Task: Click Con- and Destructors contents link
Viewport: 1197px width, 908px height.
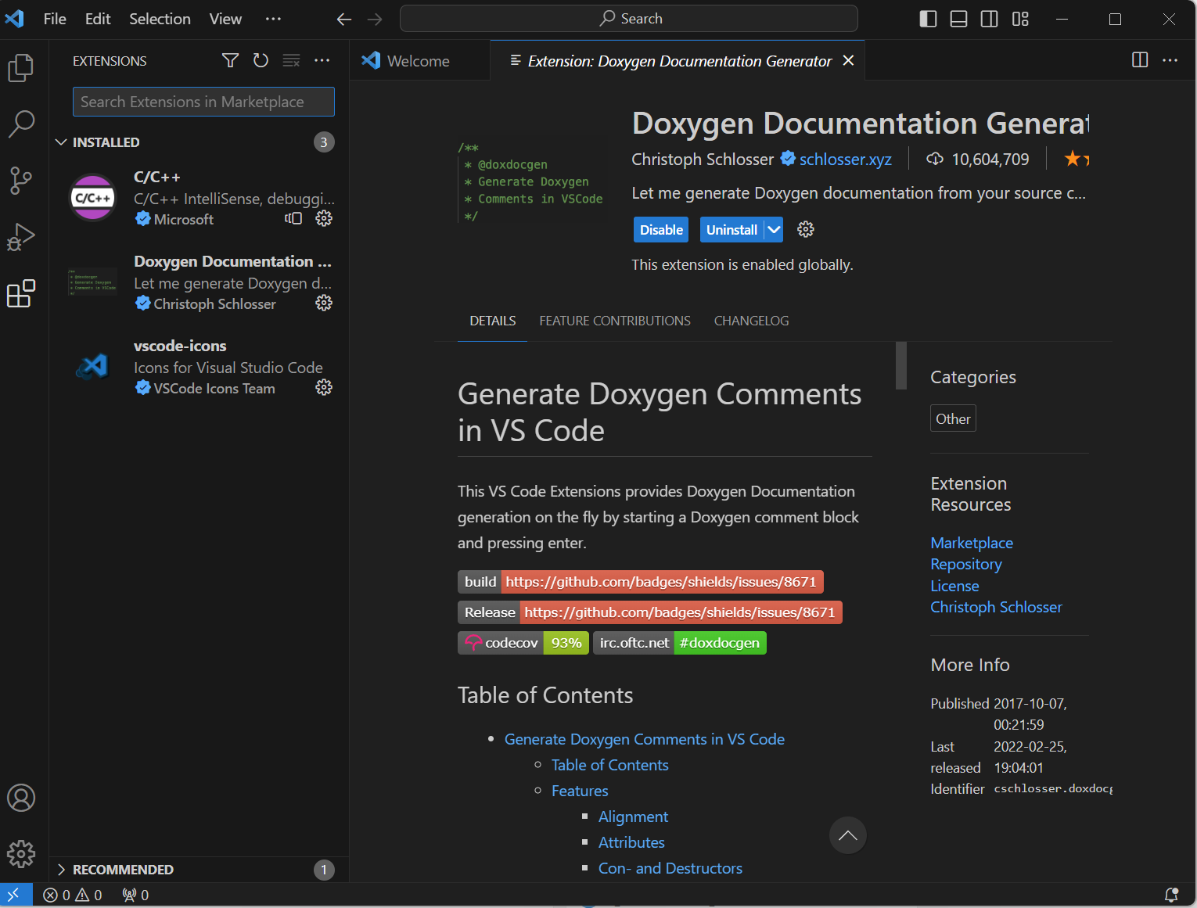Action: pyautogui.click(x=670, y=868)
